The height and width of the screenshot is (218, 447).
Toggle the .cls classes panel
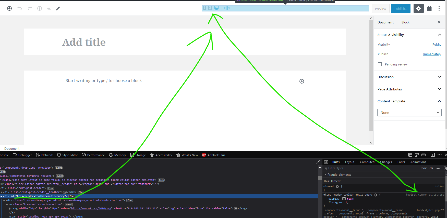coord(431,168)
